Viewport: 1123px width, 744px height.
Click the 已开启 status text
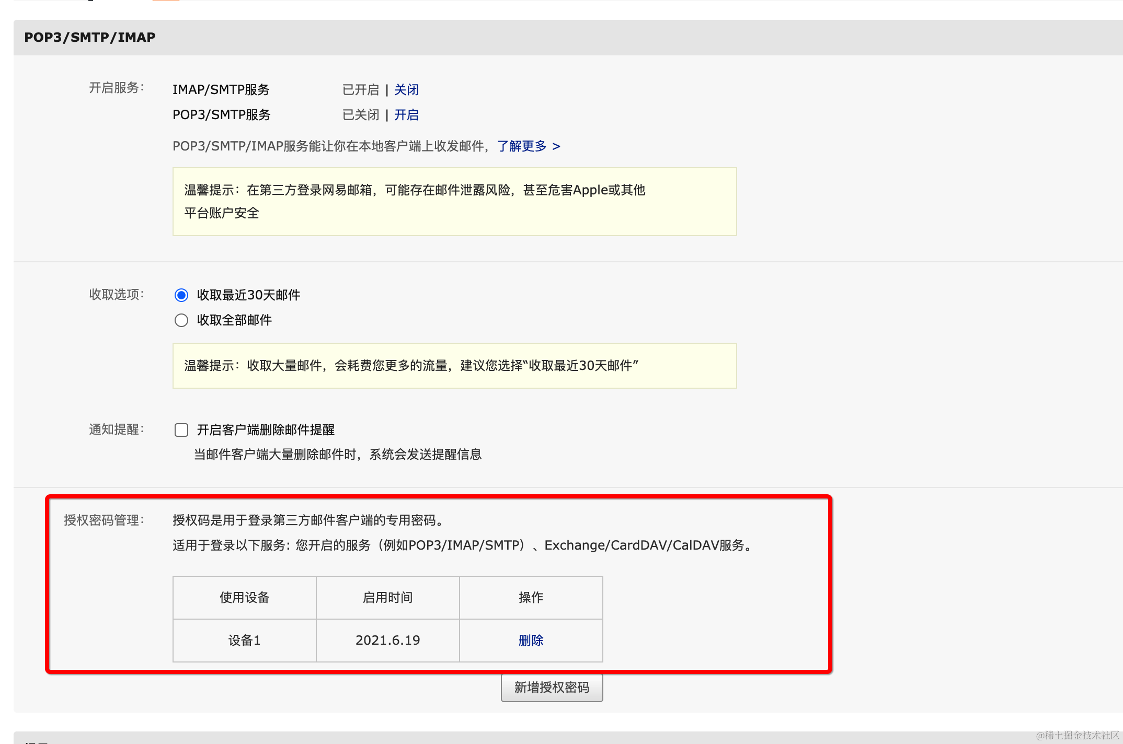pos(360,90)
